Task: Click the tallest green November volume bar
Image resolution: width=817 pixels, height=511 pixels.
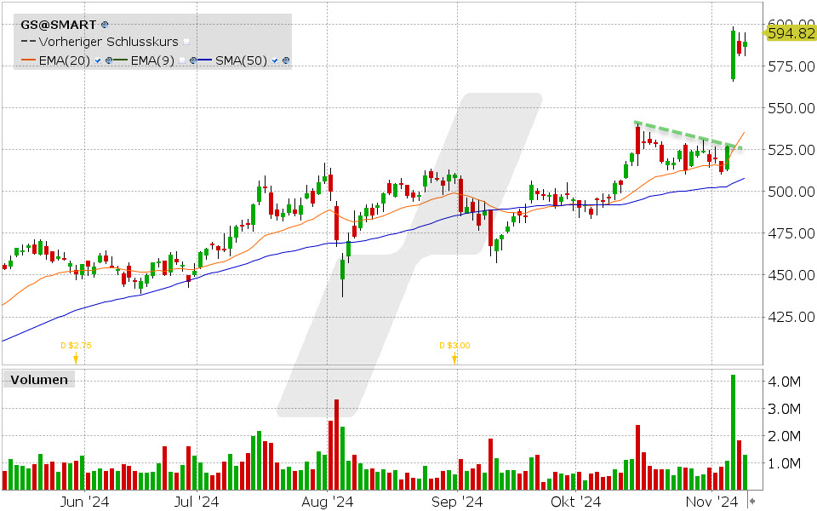Action: [733, 433]
